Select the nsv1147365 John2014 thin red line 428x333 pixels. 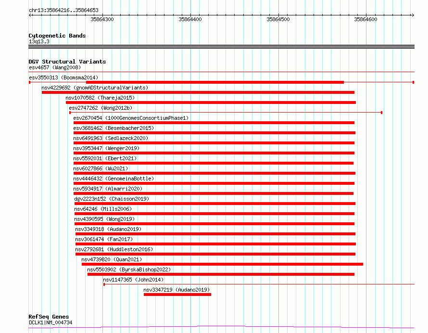[259, 284]
